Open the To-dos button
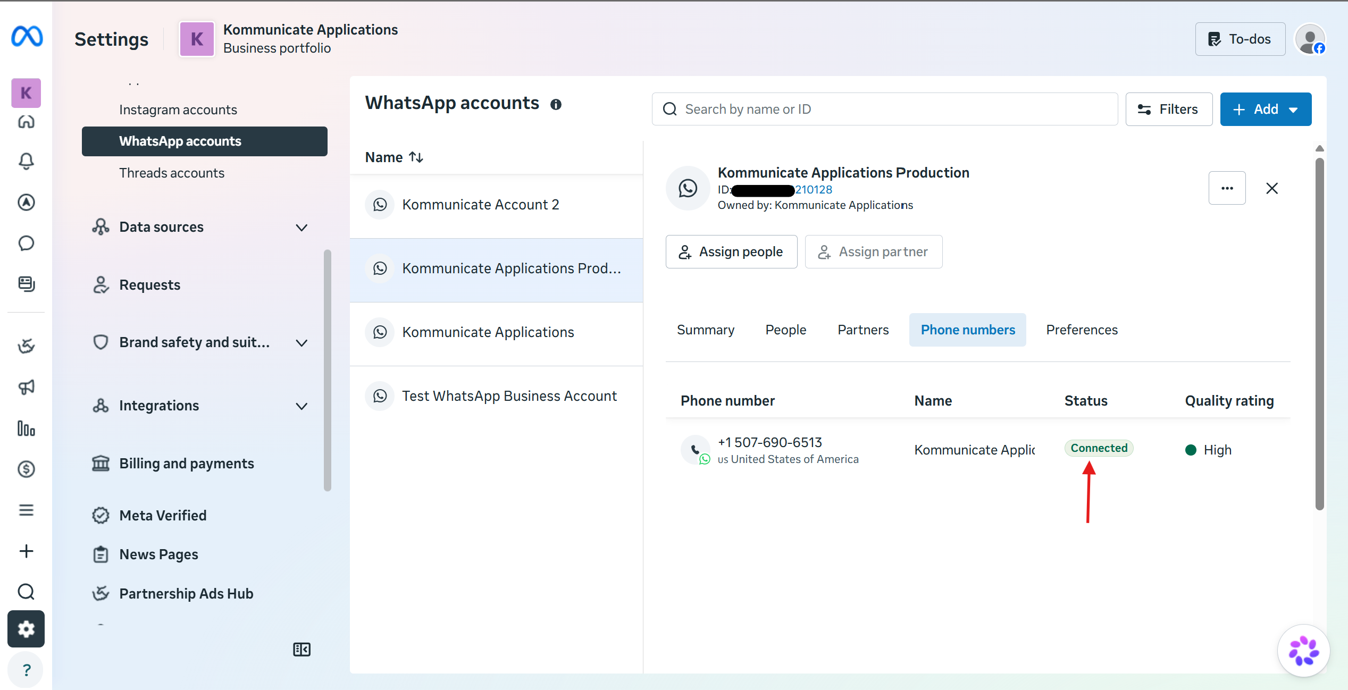1348x690 pixels. pyautogui.click(x=1240, y=39)
